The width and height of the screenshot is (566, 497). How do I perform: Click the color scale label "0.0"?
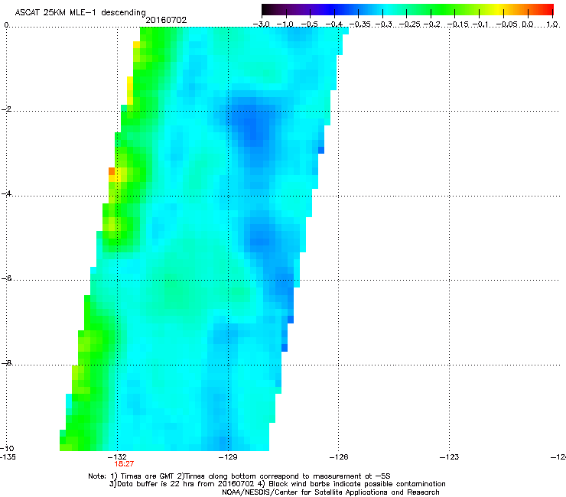tap(528, 24)
